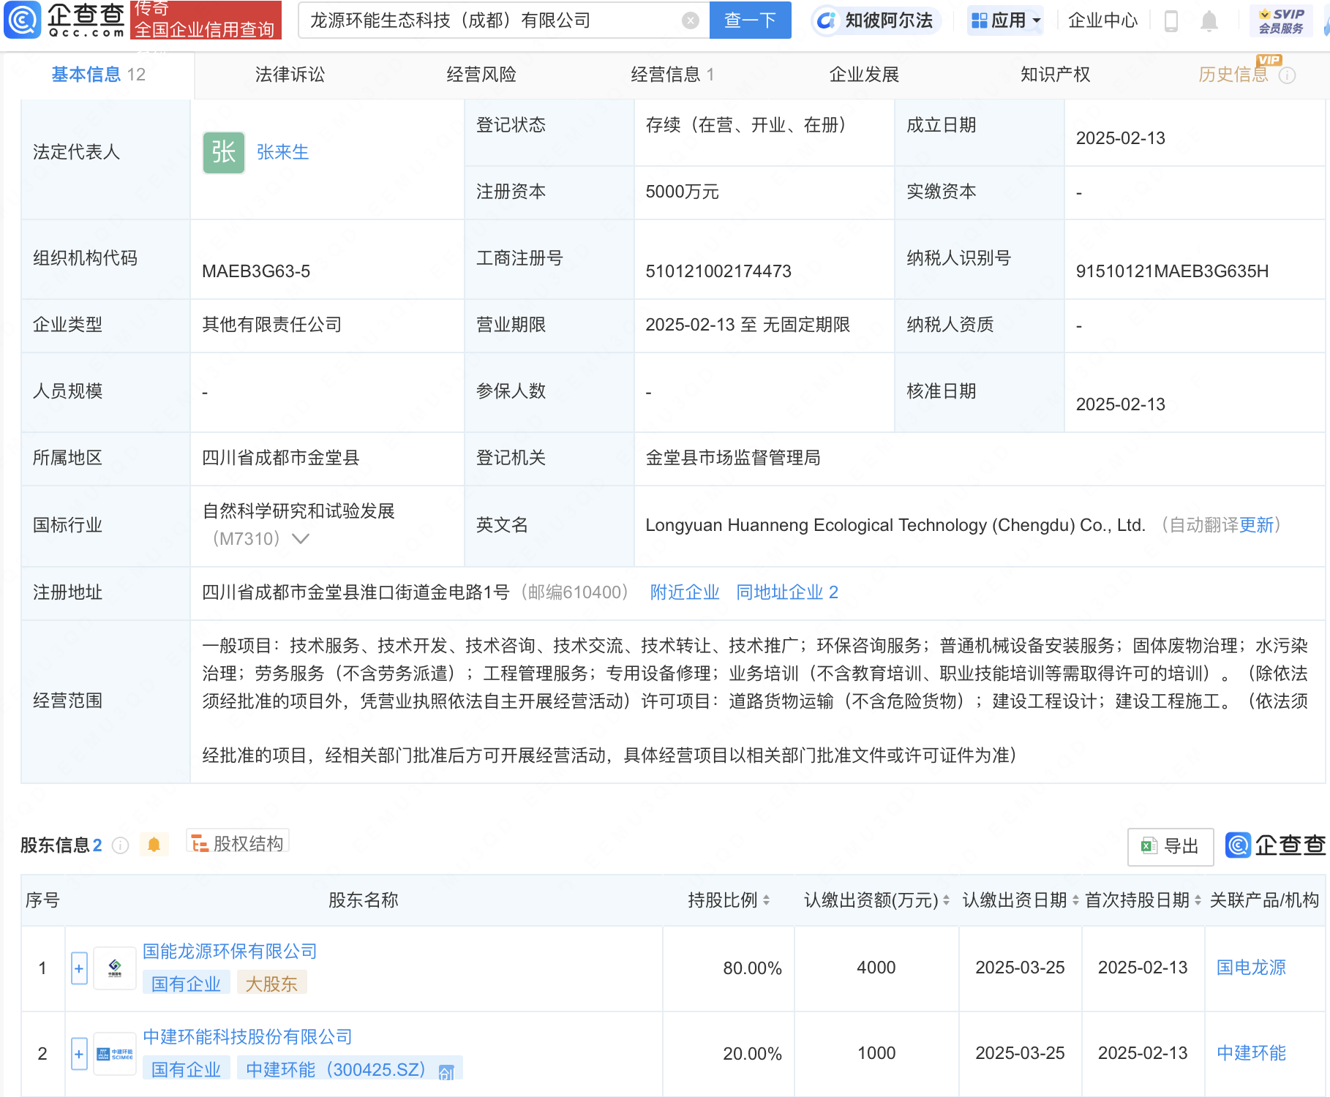Expand row 2 shareholder plus button
Image resolution: width=1330 pixels, height=1097 pixels.
79,1054
